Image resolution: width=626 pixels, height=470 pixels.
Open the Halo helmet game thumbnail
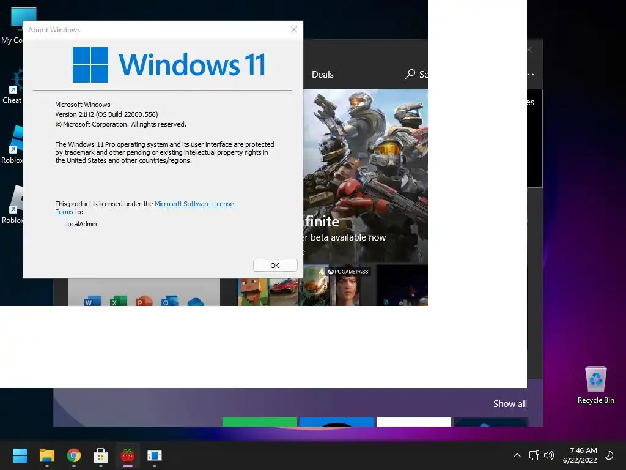tap(314, 286)
